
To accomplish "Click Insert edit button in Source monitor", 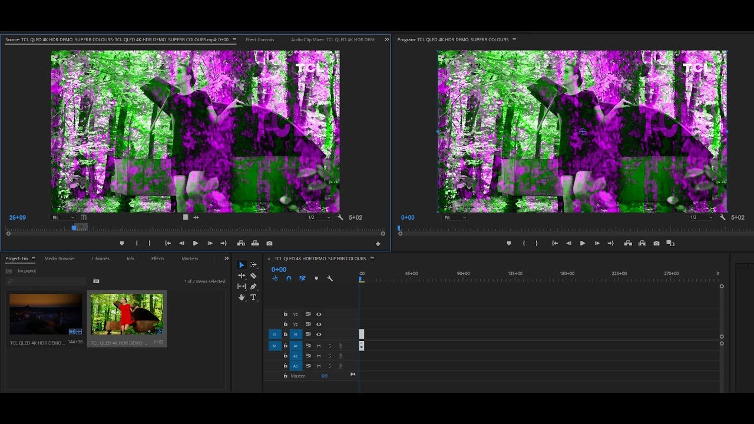I will pos(241,243).
